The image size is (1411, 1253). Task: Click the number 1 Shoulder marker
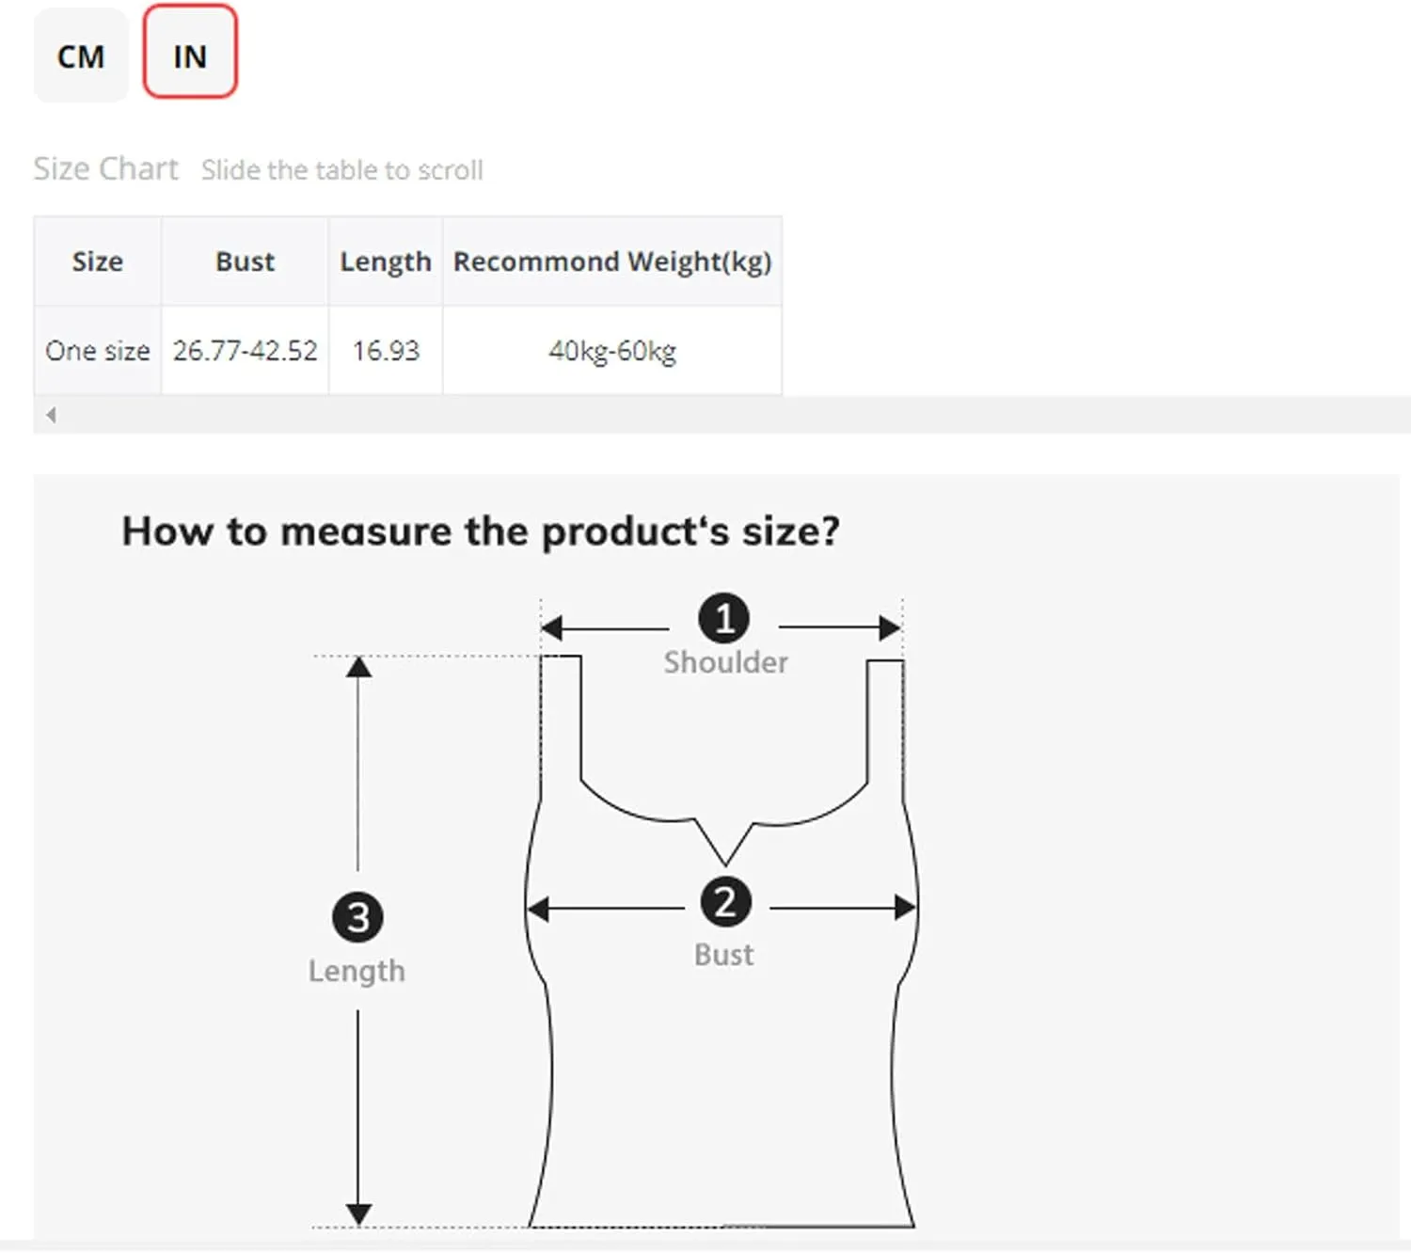coord(723,619)
